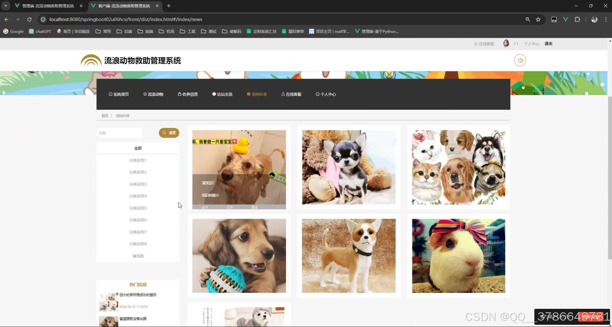
Task: Switch to the 管理端 browser tab
Action: tap(48, 6)
